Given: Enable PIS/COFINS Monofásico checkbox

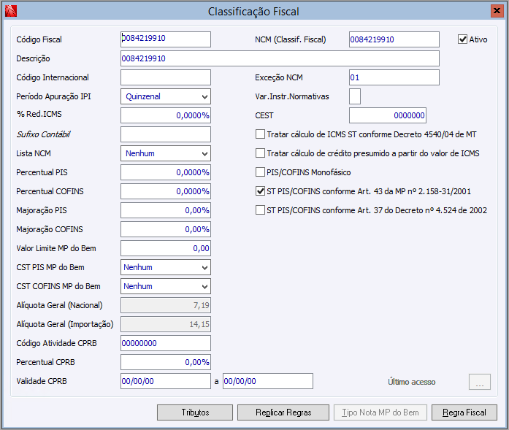Looking at the screenshot, I should click(260, 172).
